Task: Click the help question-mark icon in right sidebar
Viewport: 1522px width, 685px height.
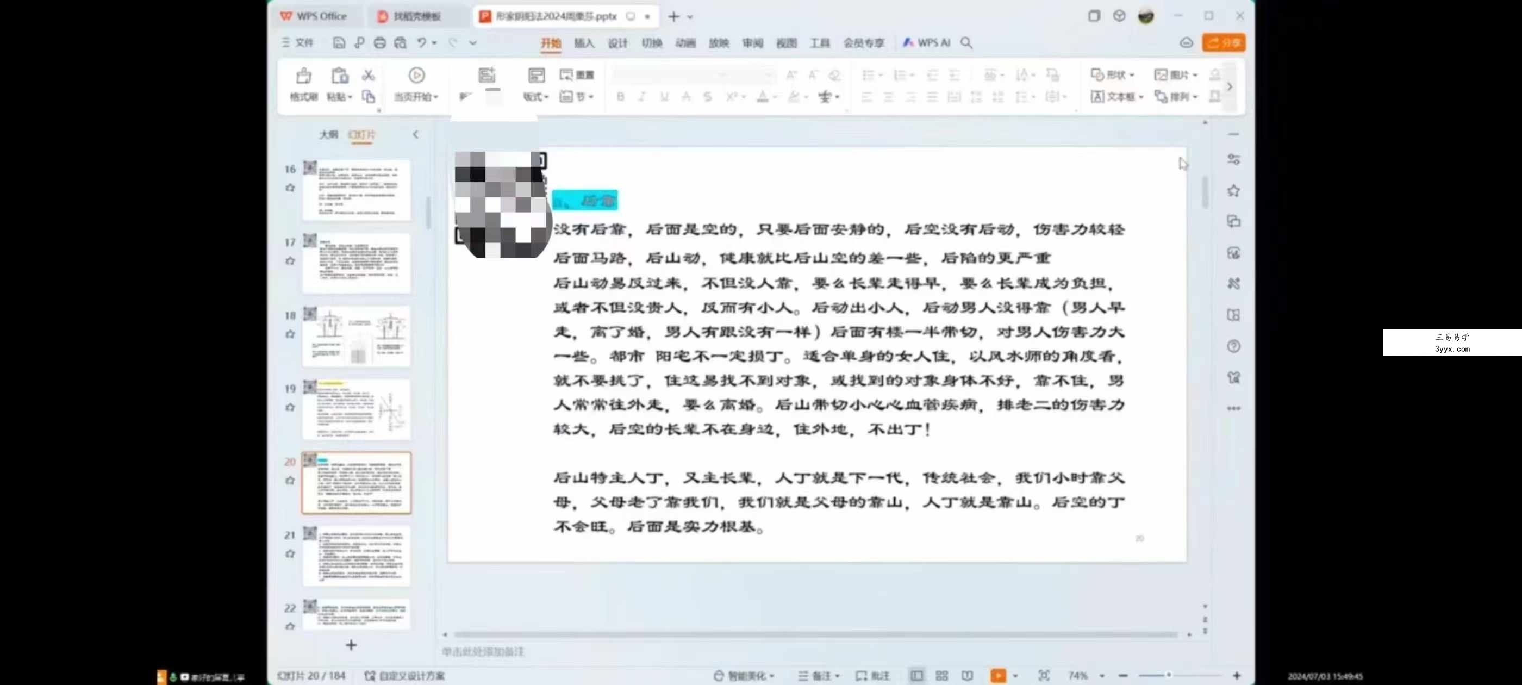Action: pyautogui.click(x=1233, y=346)
